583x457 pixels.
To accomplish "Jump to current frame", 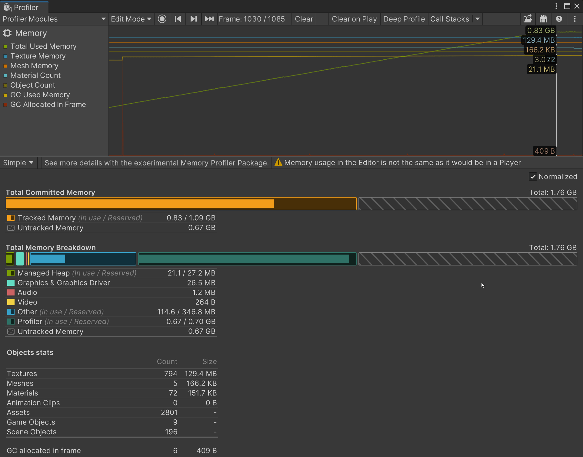I will point(209,19).
